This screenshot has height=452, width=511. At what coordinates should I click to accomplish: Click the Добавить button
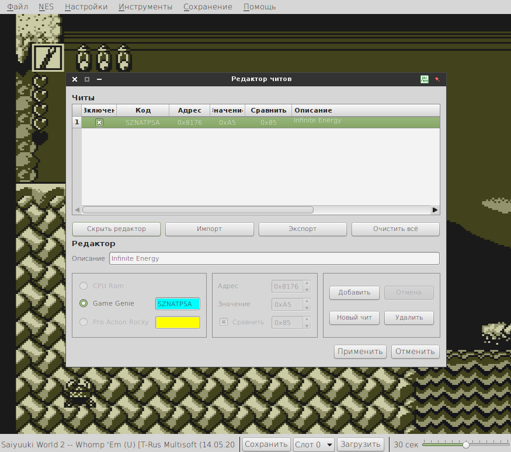coord(354,293)
